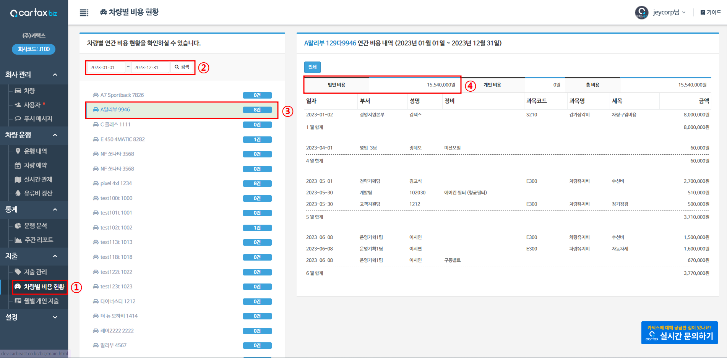Select the A말리부 9946 vehicle row

point(182,110)
